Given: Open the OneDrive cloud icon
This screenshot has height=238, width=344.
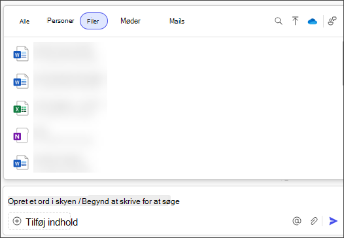Looking at the screenshot, I should 313,22.
